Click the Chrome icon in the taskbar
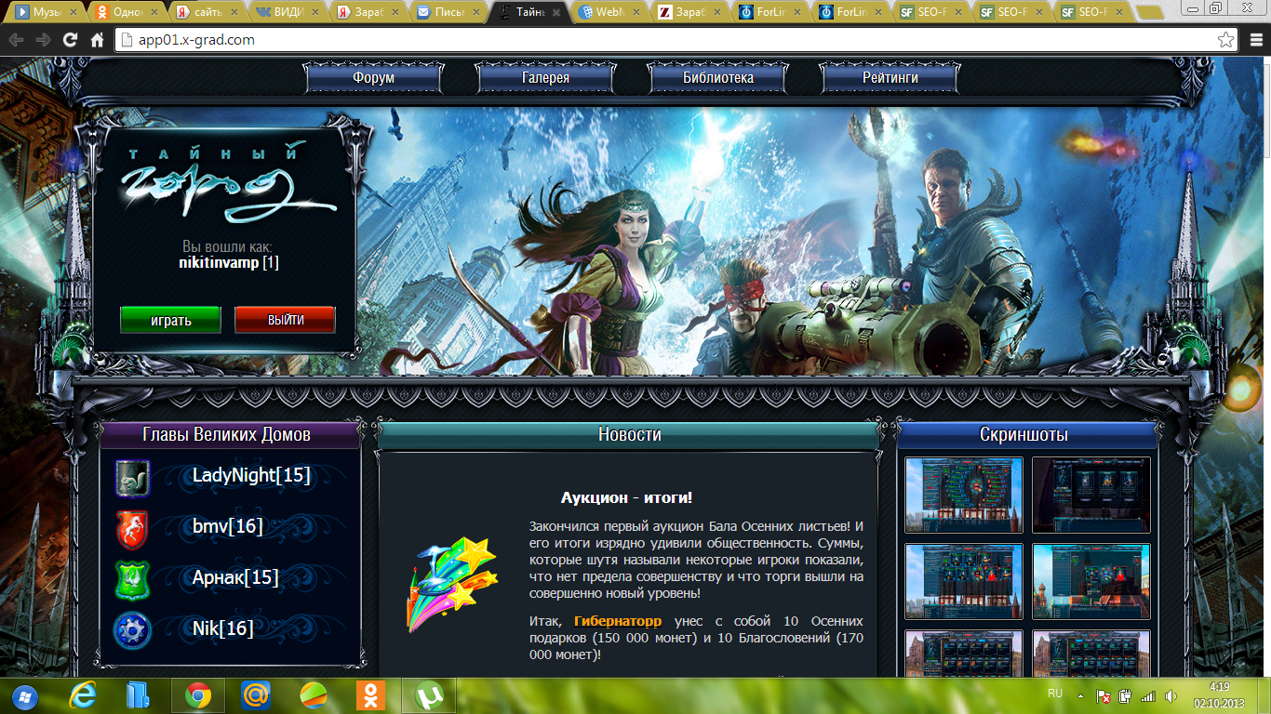The width and height of the screenshot is (1271, 714). click(197, 695)
